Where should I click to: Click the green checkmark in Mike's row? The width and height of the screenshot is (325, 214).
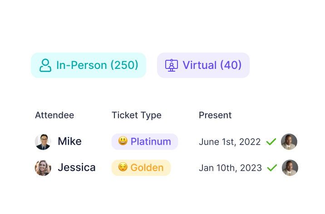pos(271,142)
